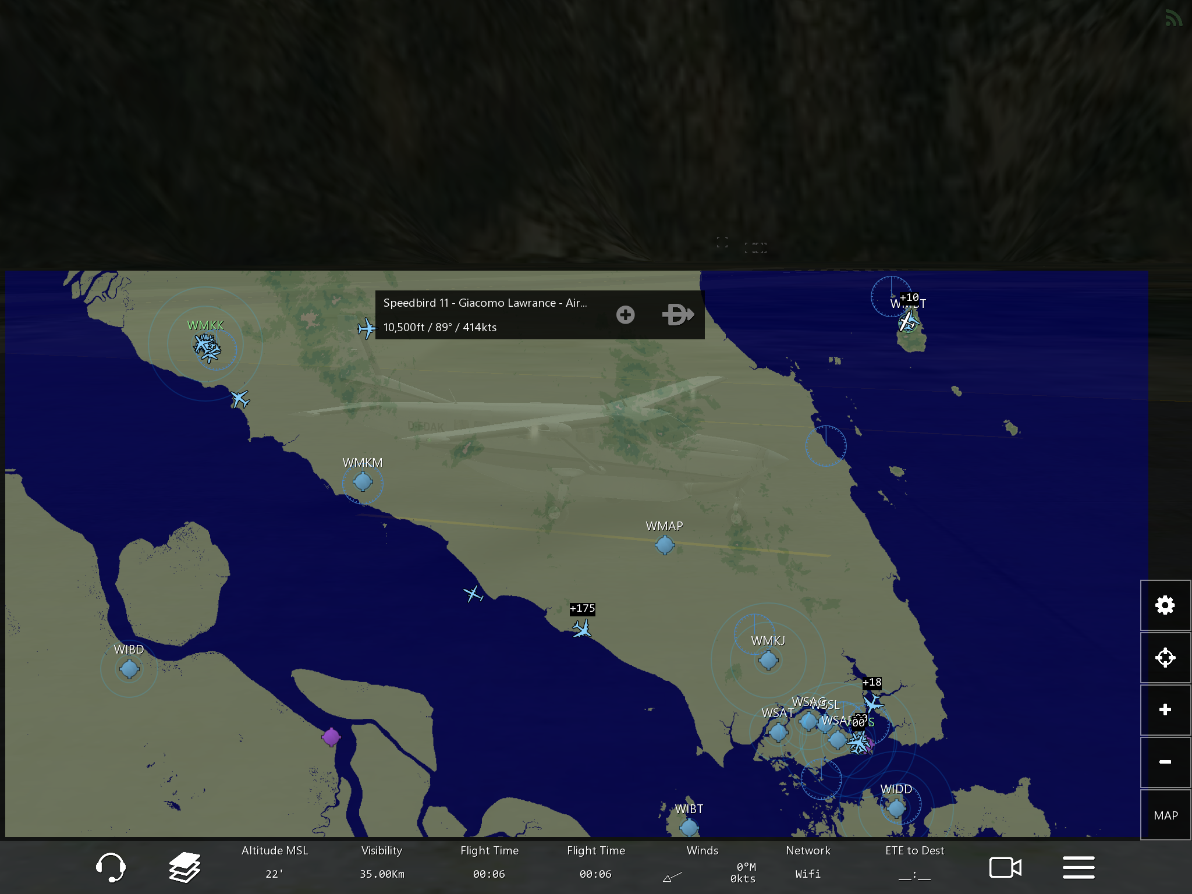Tap the ETE to Dest field
This screenshot has width=1192, height=894.
pos(914,862)
